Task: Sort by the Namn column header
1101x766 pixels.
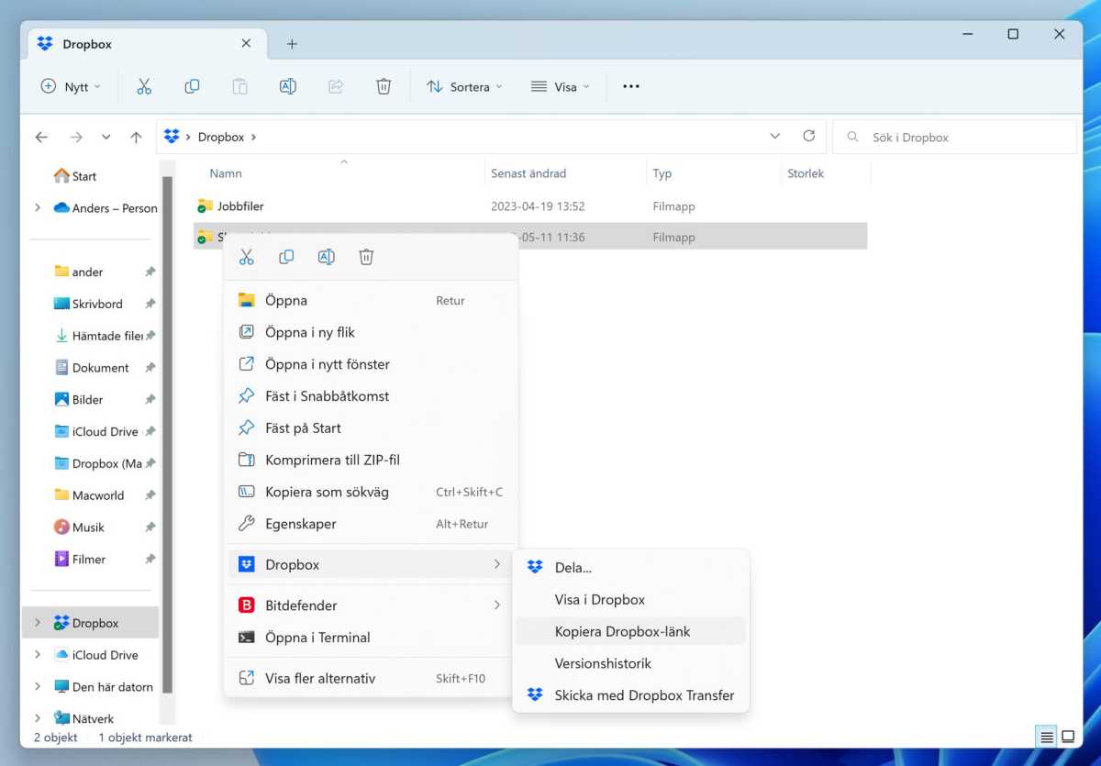Action: (226, 173)
